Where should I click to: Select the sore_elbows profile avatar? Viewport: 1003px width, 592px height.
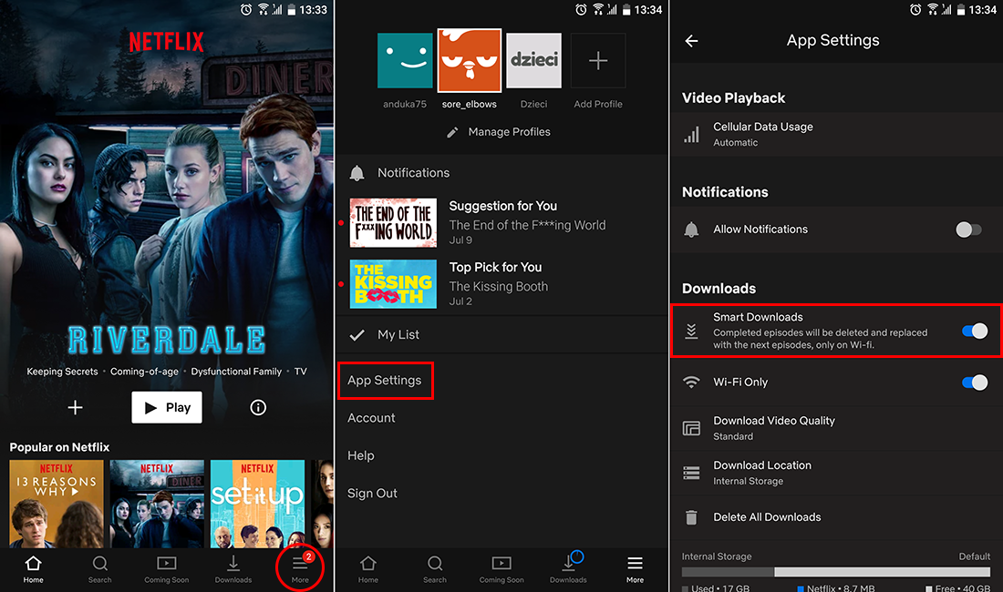point(469,61)
